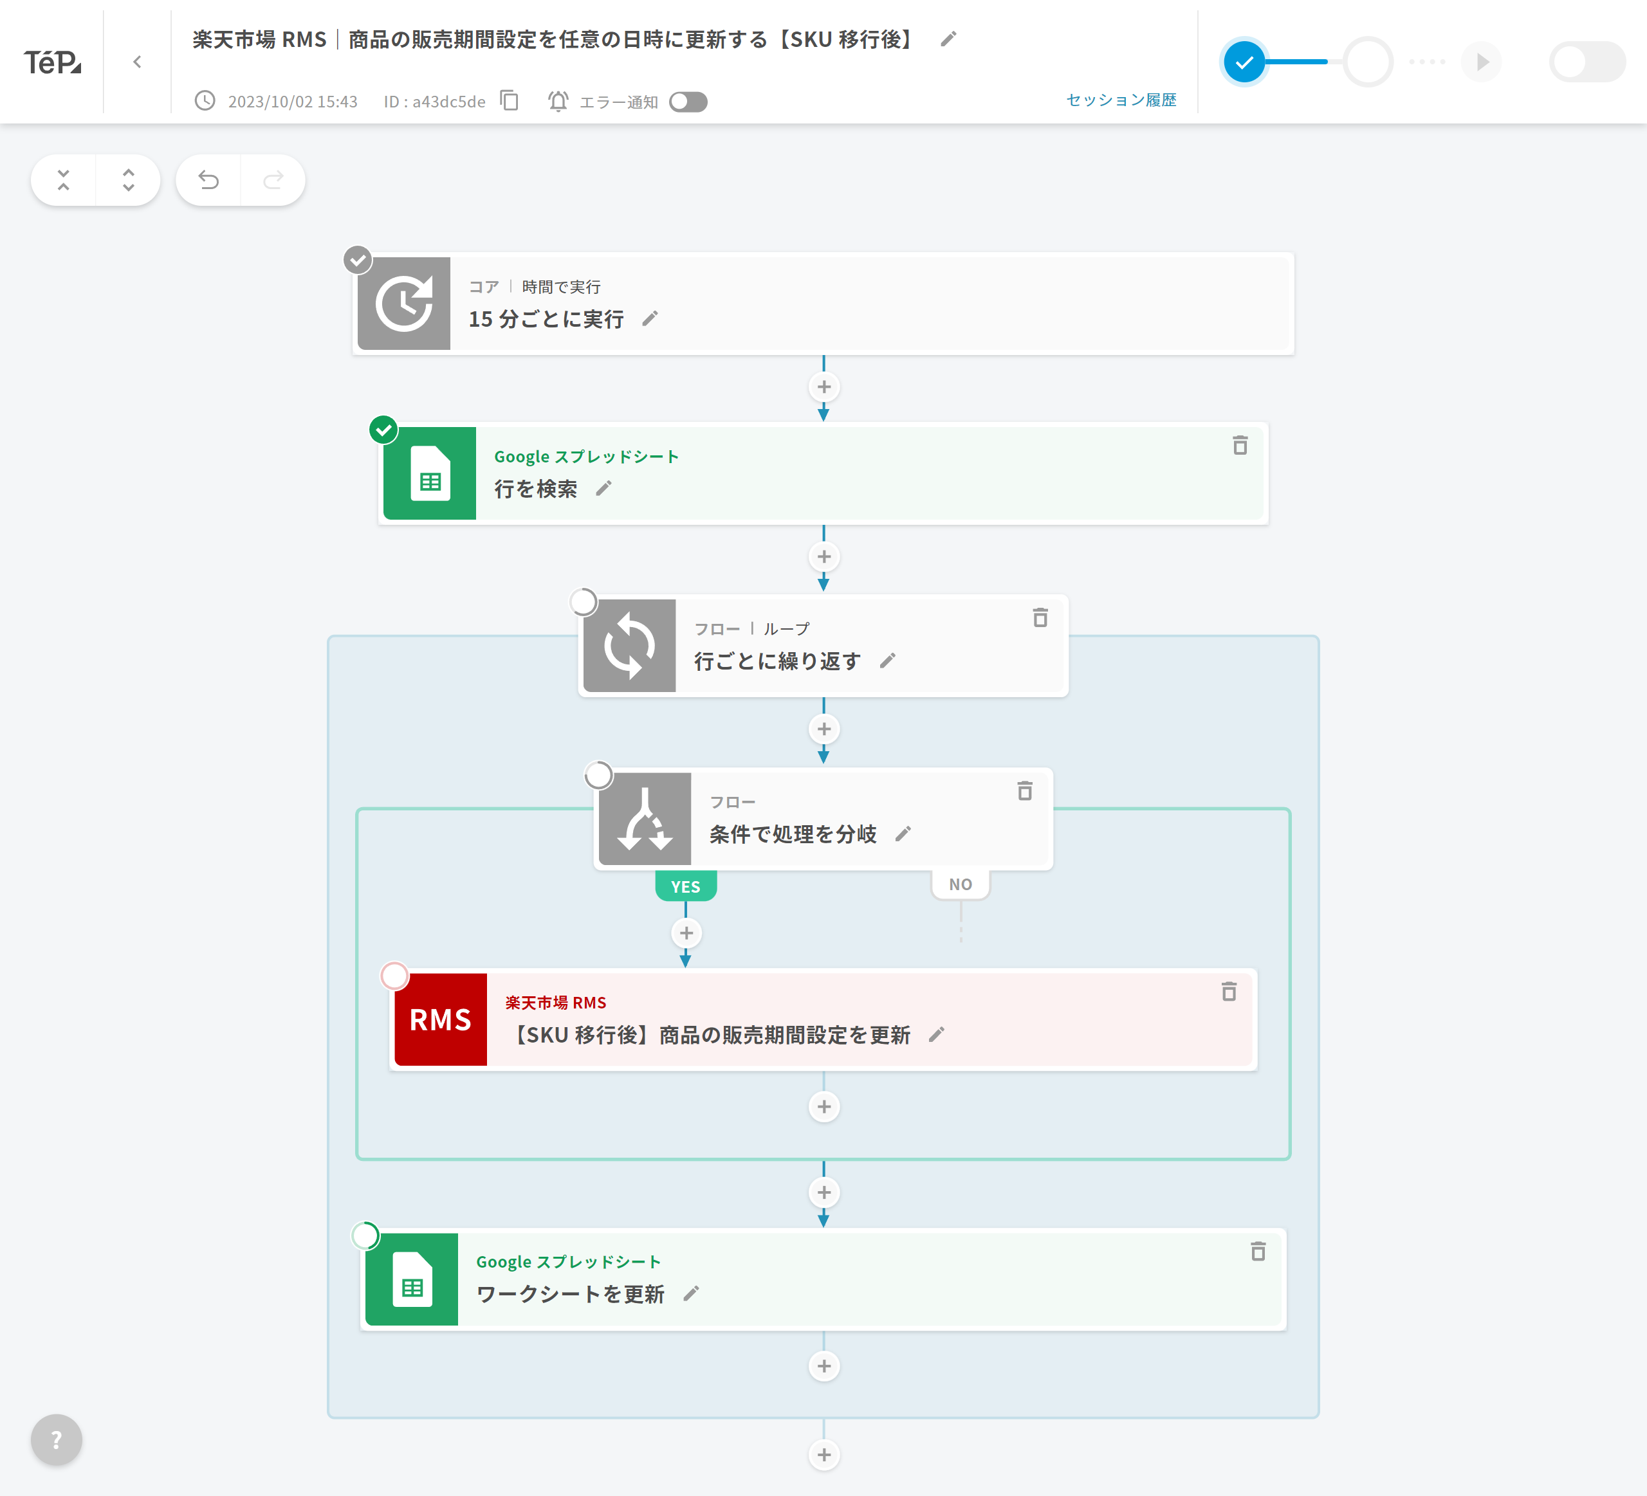Expand all steps button
1647x1496 pixels.
(x=128, y=179)
